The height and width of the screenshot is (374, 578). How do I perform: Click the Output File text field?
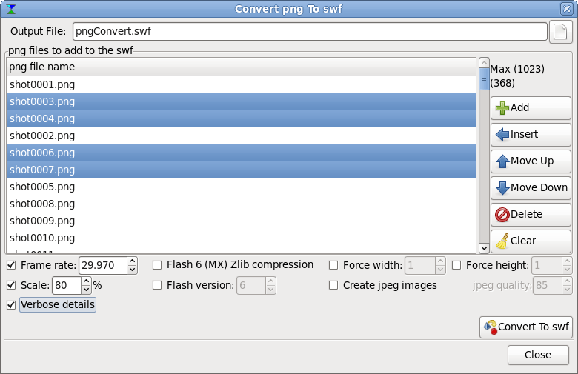pyautogui.click(x=309, y=32)
